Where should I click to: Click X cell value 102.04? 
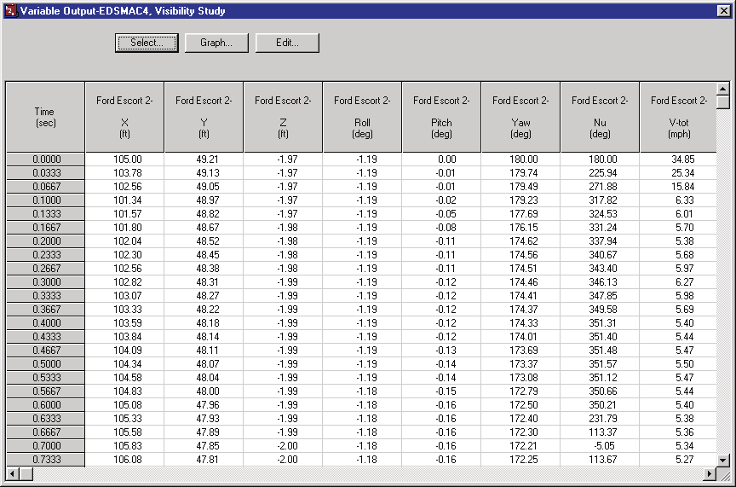tap(125, 241)
